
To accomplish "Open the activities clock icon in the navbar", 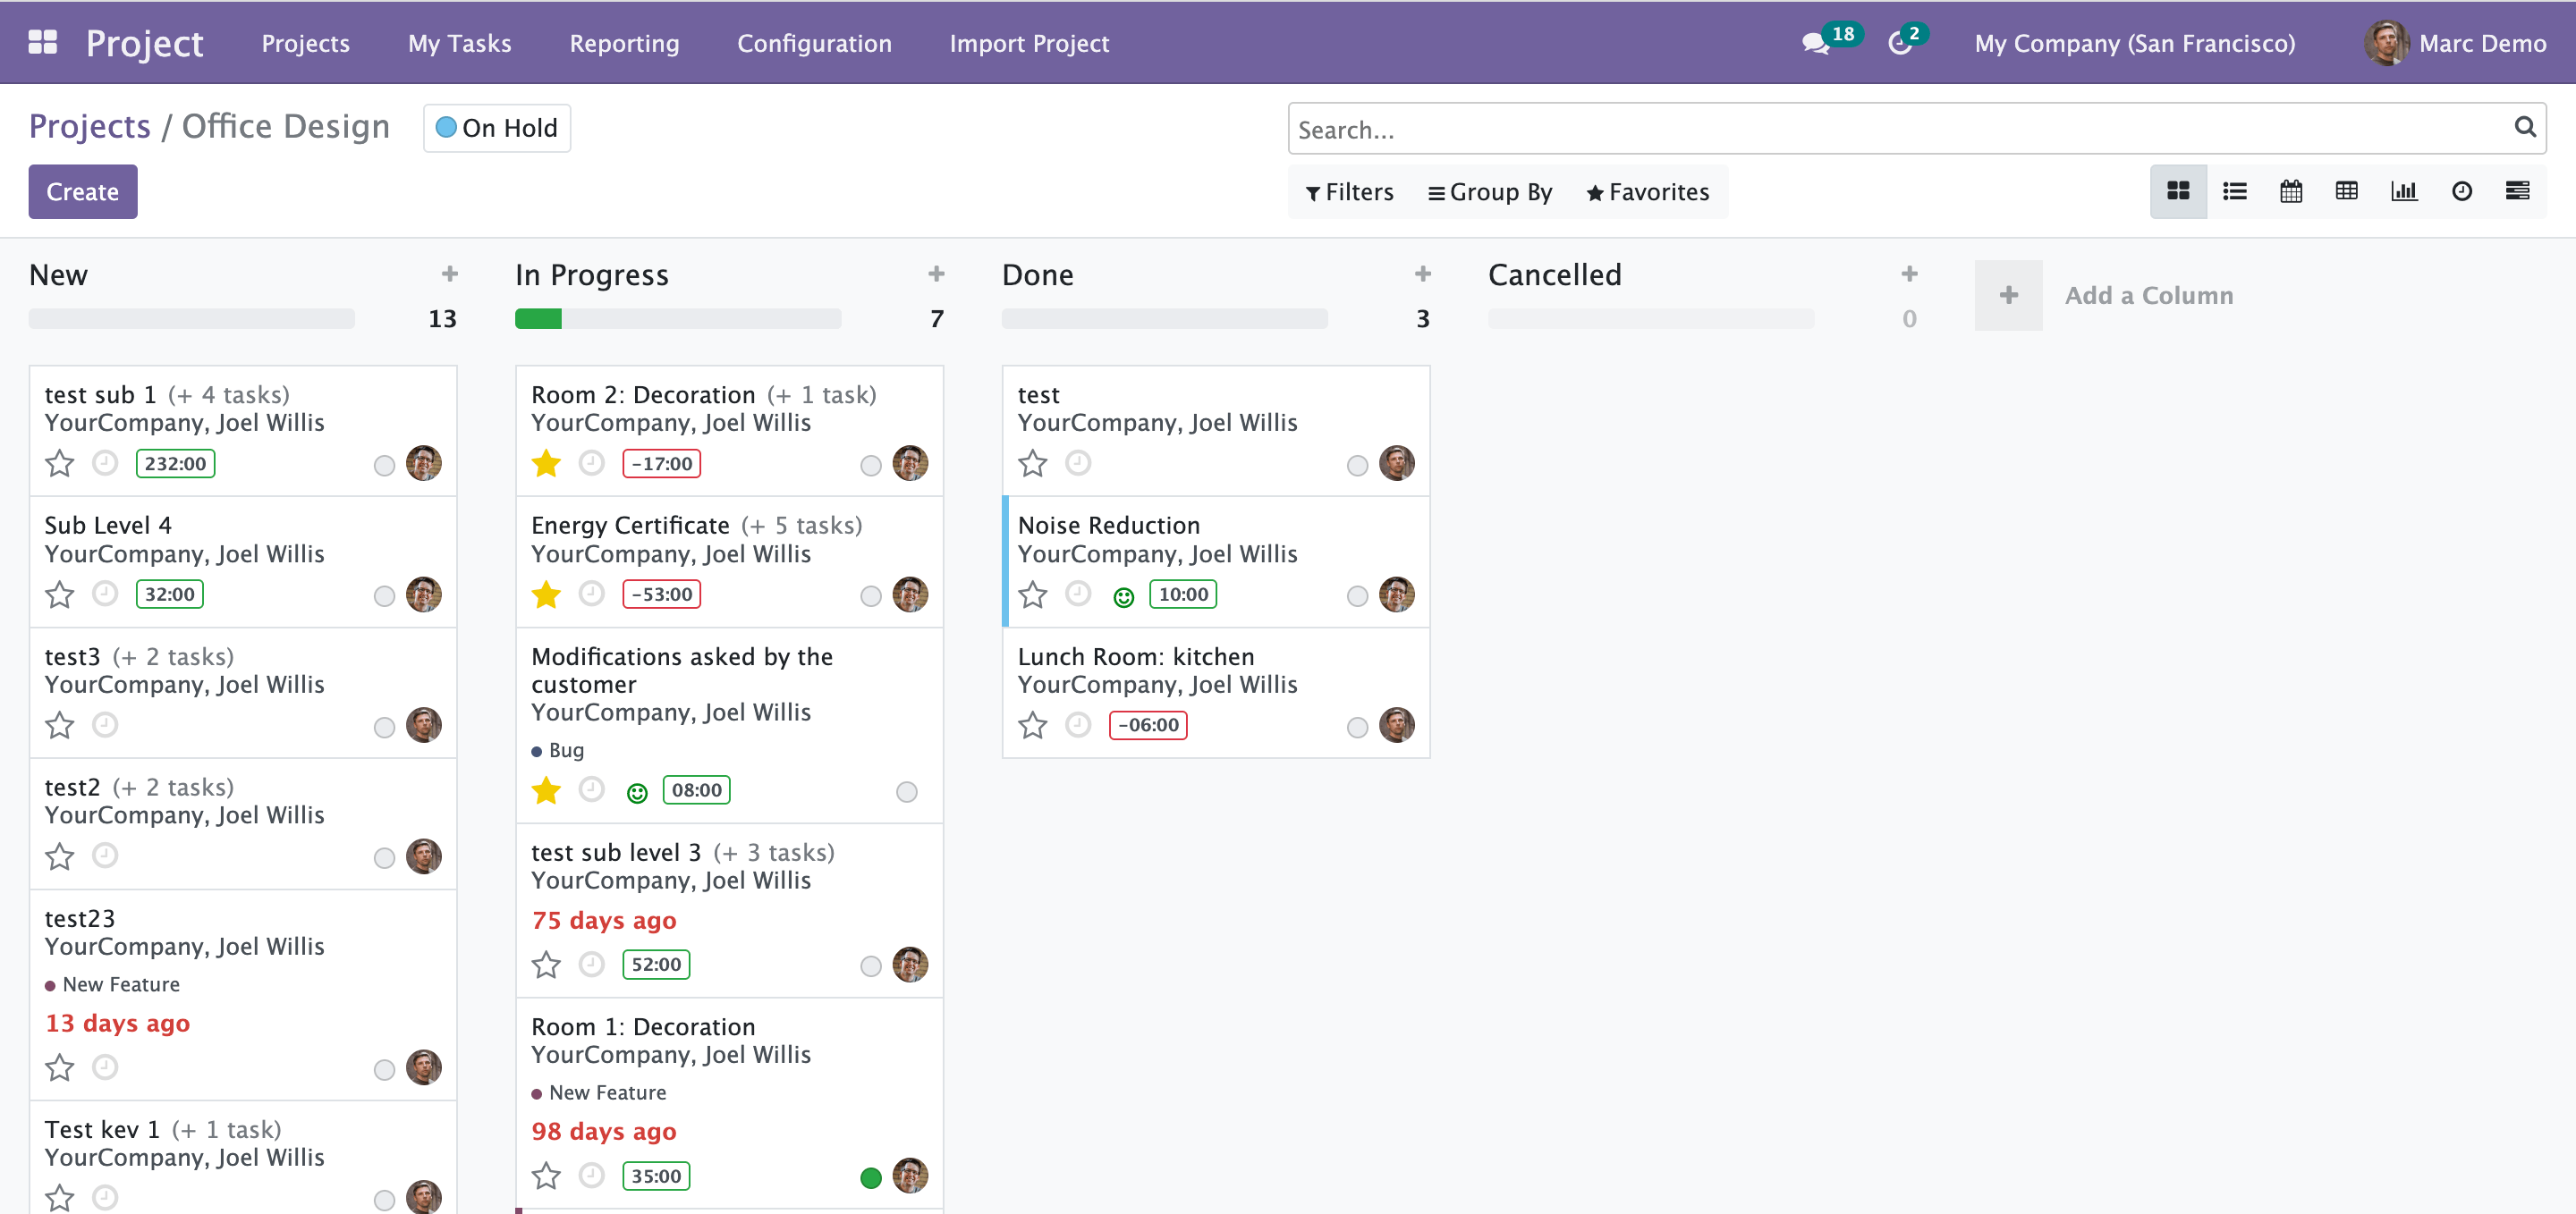I will click(x=1899, y=43).
